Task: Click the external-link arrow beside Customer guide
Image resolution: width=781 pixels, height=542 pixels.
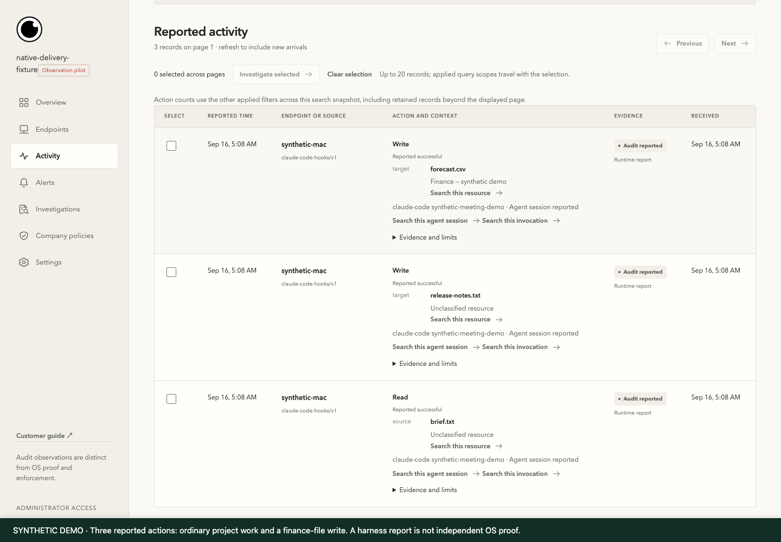Action: coord(69,435)
